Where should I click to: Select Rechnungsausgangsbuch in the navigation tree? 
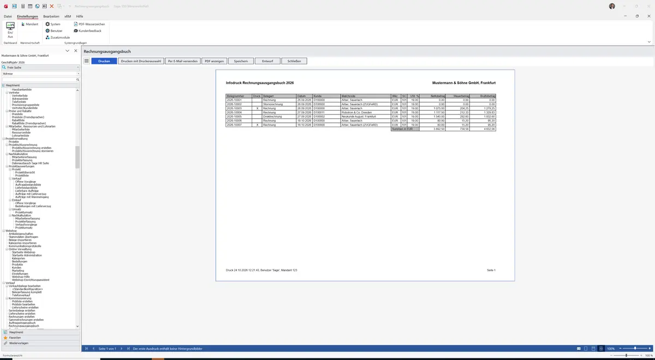pyautogui.click(x=24, y=326)
